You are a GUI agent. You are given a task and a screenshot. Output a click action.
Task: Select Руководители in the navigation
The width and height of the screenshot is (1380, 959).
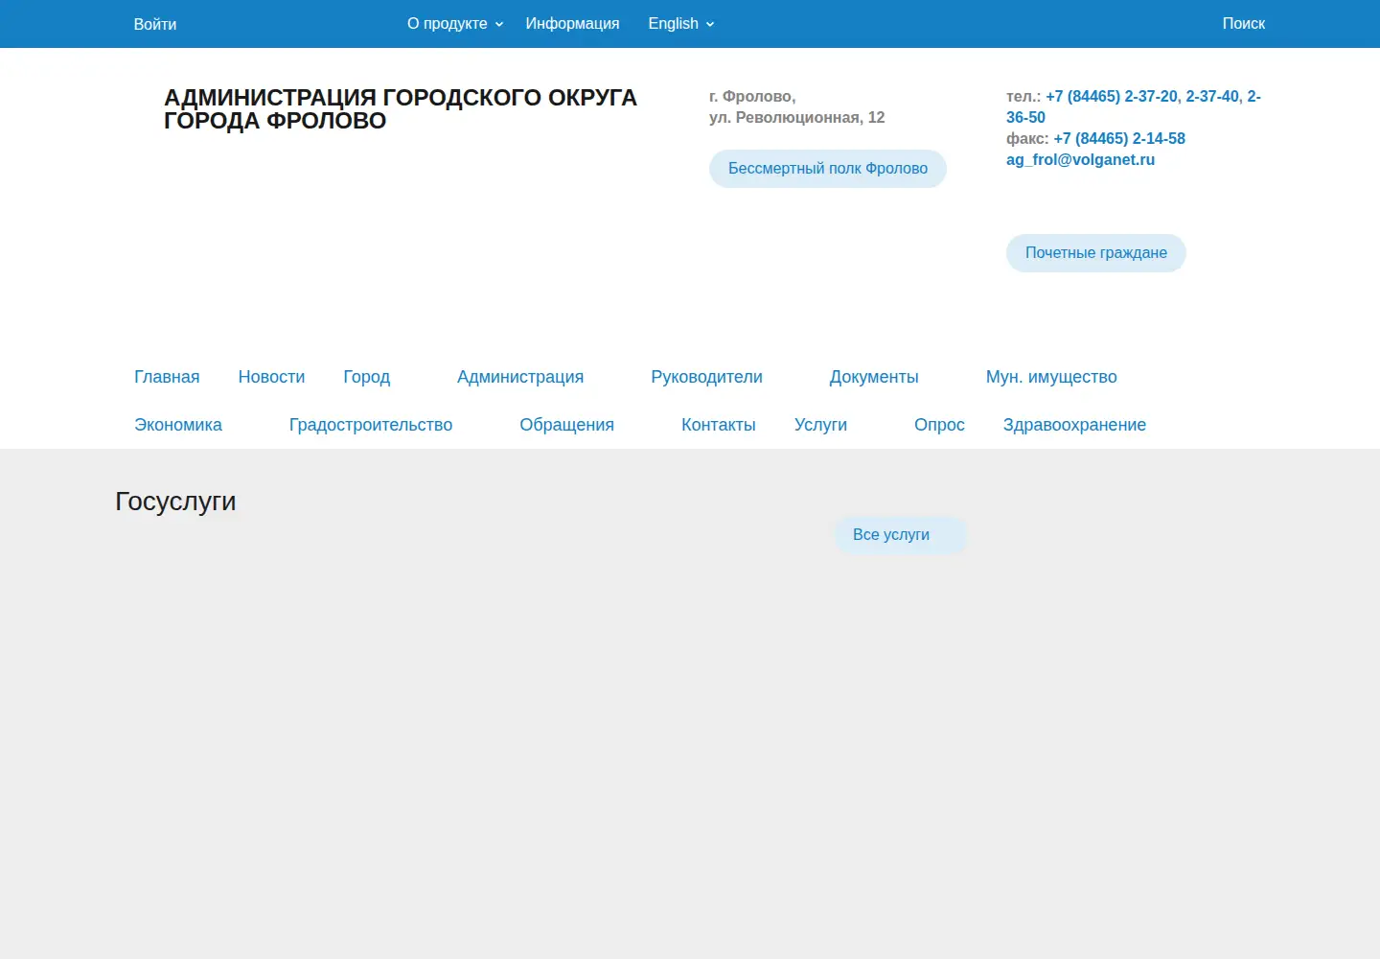(706, 377)
